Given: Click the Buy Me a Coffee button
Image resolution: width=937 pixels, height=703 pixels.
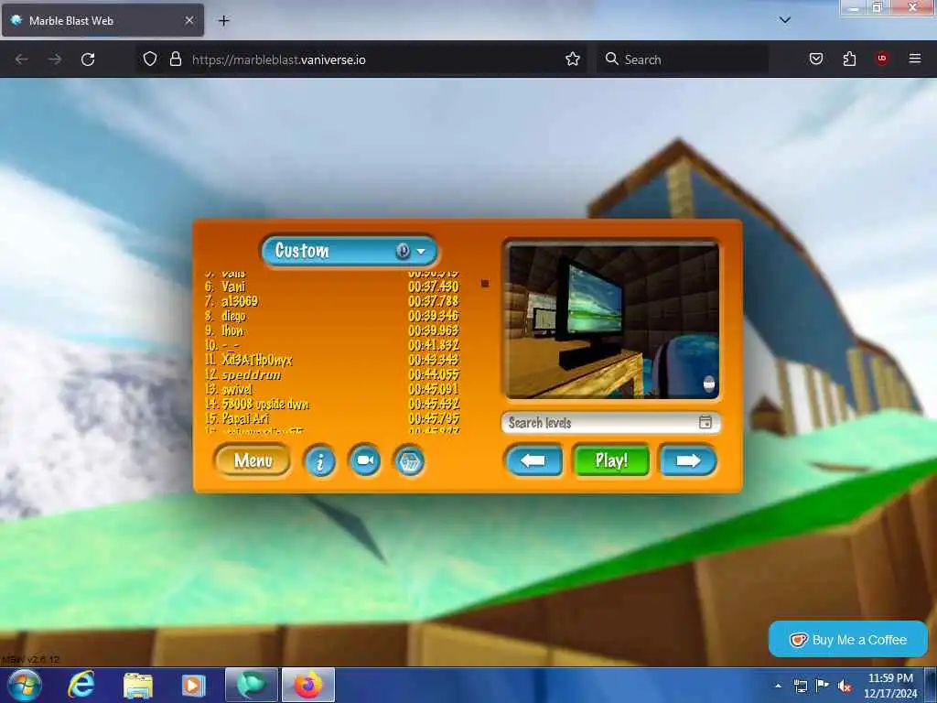Looking at the screenshot, I should 848,640.
